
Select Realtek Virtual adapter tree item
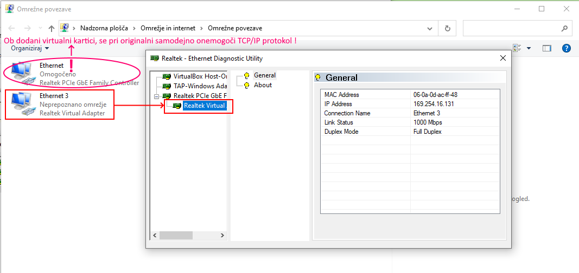click(205, 106)
